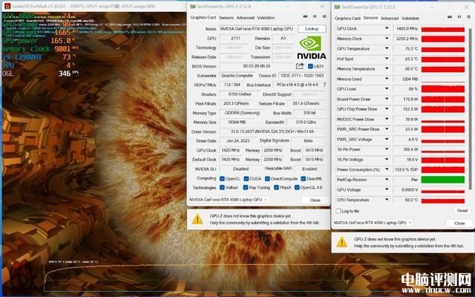Viewport: 475px width, 297px height.
Task: Toggle the DirectML checkbox
Action: pyautogui.click(x=304, y=178)
